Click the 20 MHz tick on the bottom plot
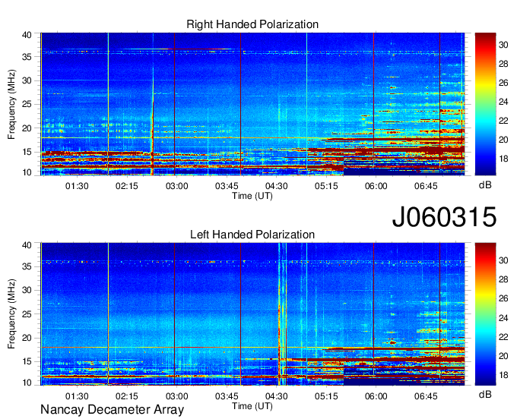Image resolution: width=517 pixels, height=419 pixels. click(x=27, y=338)
